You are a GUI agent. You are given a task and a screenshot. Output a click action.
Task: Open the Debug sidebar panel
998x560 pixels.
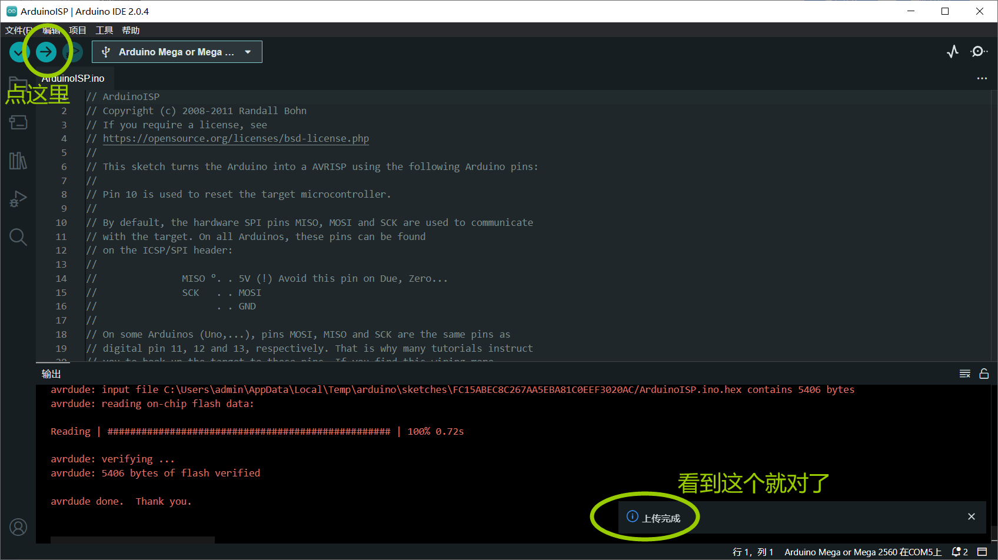pyautogui.click(x=18, y=199)
